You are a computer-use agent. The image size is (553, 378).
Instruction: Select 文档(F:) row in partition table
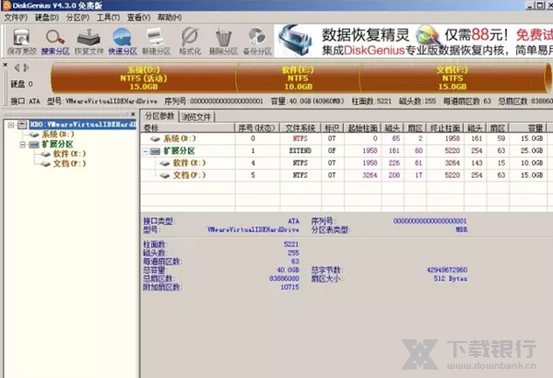[344, 175]
